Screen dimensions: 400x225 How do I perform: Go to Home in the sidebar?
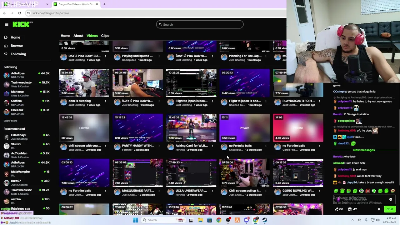(x=15, y=37)
